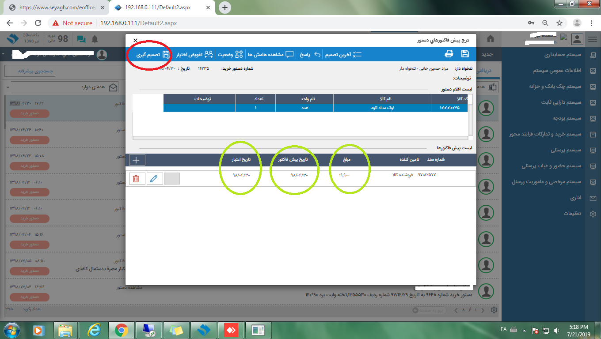Image resolution: width=601 pixels, height=339 pixels.
Task: Add a new pre-invoice with plus icon
Action: (137, 160)
